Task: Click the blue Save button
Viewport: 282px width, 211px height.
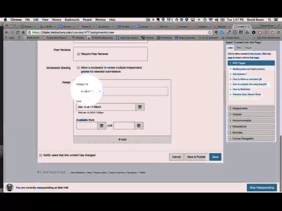Action: (x=215, y=157)
